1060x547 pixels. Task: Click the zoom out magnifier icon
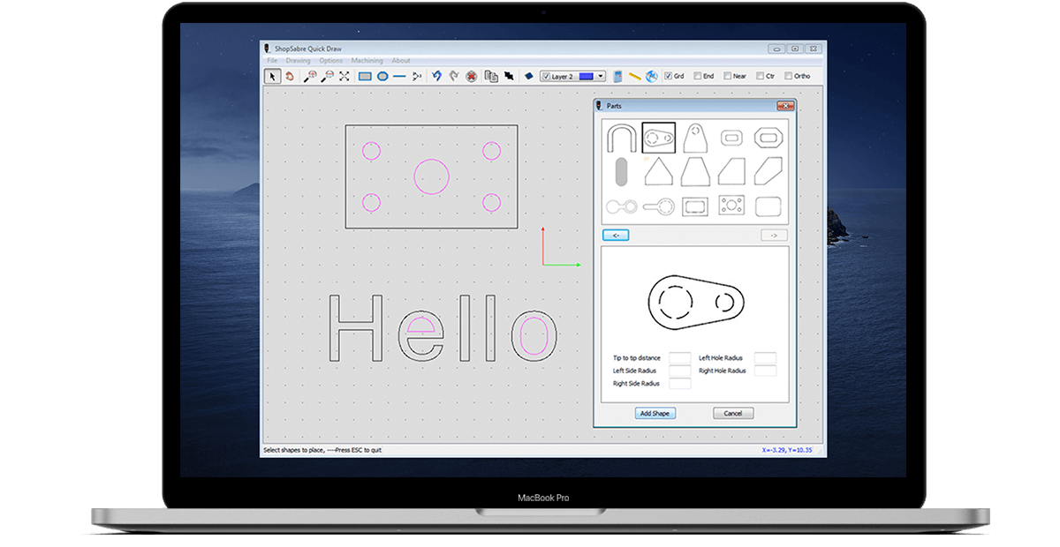click(327, 77)
